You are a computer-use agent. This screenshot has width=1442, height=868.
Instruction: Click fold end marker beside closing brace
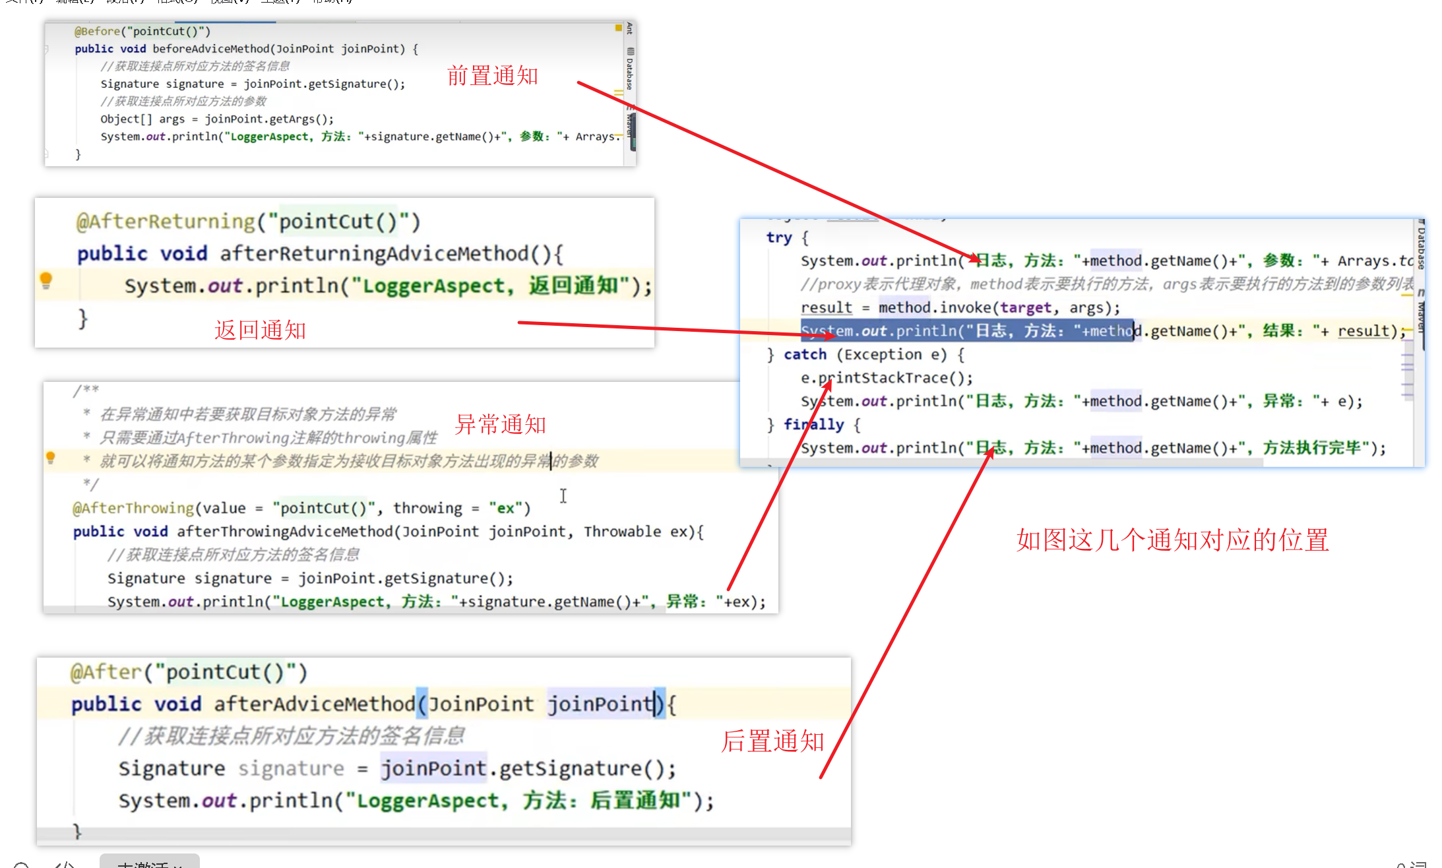(46, 154)
